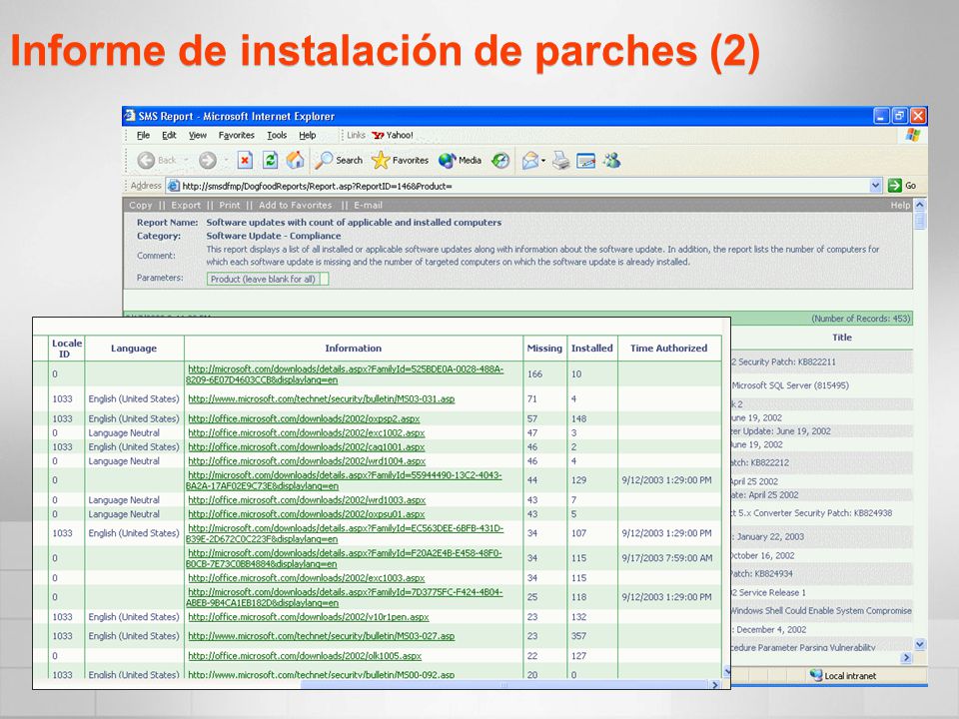Click the green Go arrow button

point(895,186)
